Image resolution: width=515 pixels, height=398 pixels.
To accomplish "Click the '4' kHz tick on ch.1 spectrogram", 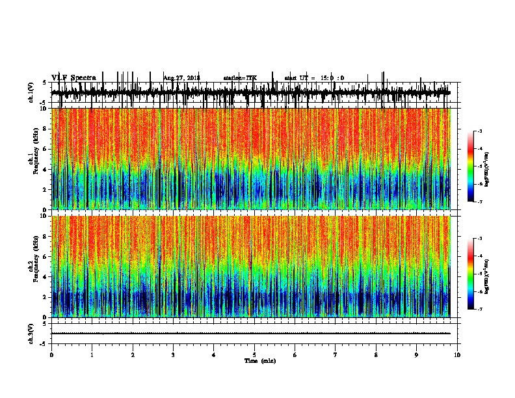I will 46,169.
